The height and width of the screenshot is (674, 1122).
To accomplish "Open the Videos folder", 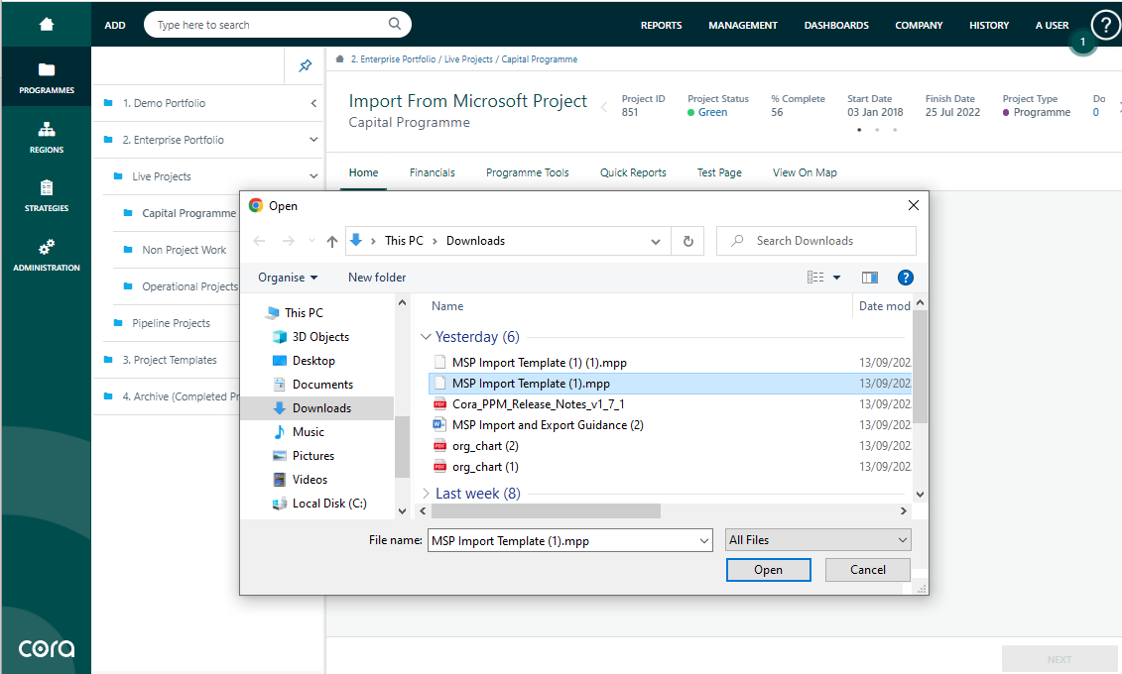I will [310, 480].
